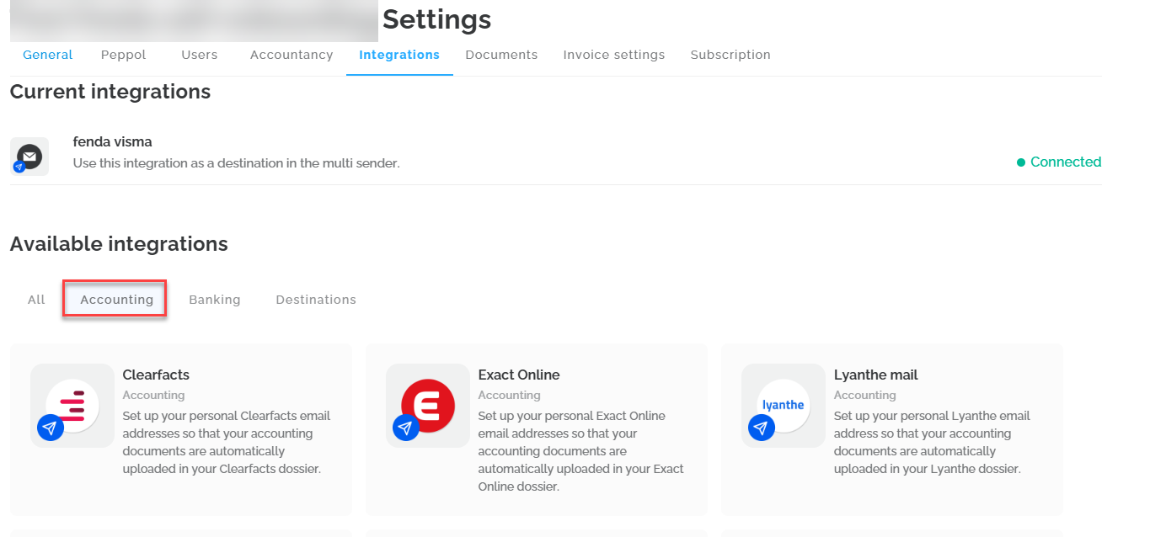Click the green Connected status

1059,162
